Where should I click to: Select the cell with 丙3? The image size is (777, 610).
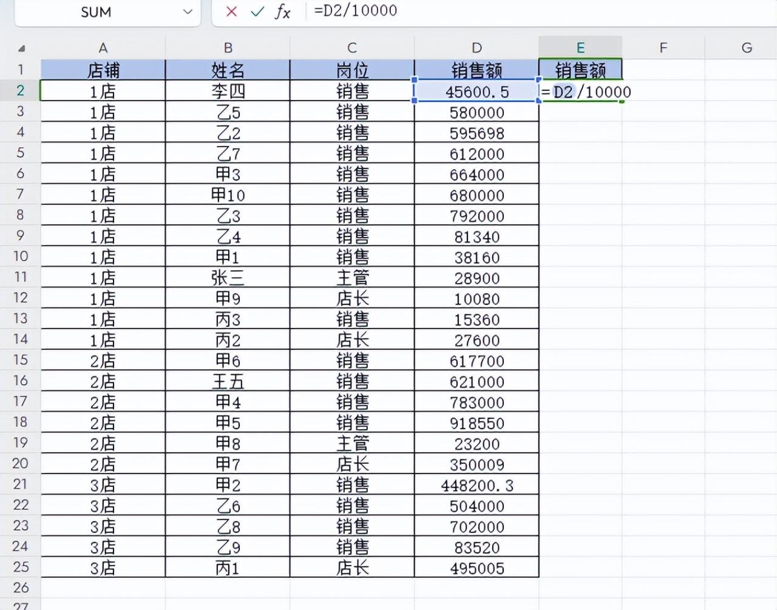click(228, 319)
